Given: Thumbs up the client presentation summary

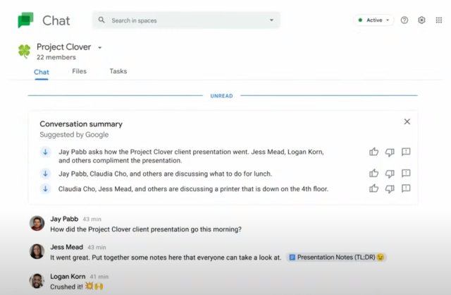Looking at the screenshot, I should (x=373, y=152).
